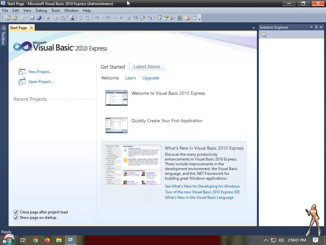Close the Start Page tab
The image size is (326, 245).
click(32, 28)
